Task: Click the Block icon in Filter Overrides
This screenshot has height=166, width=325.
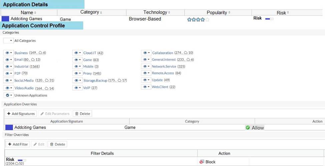Action: [202, 162]
